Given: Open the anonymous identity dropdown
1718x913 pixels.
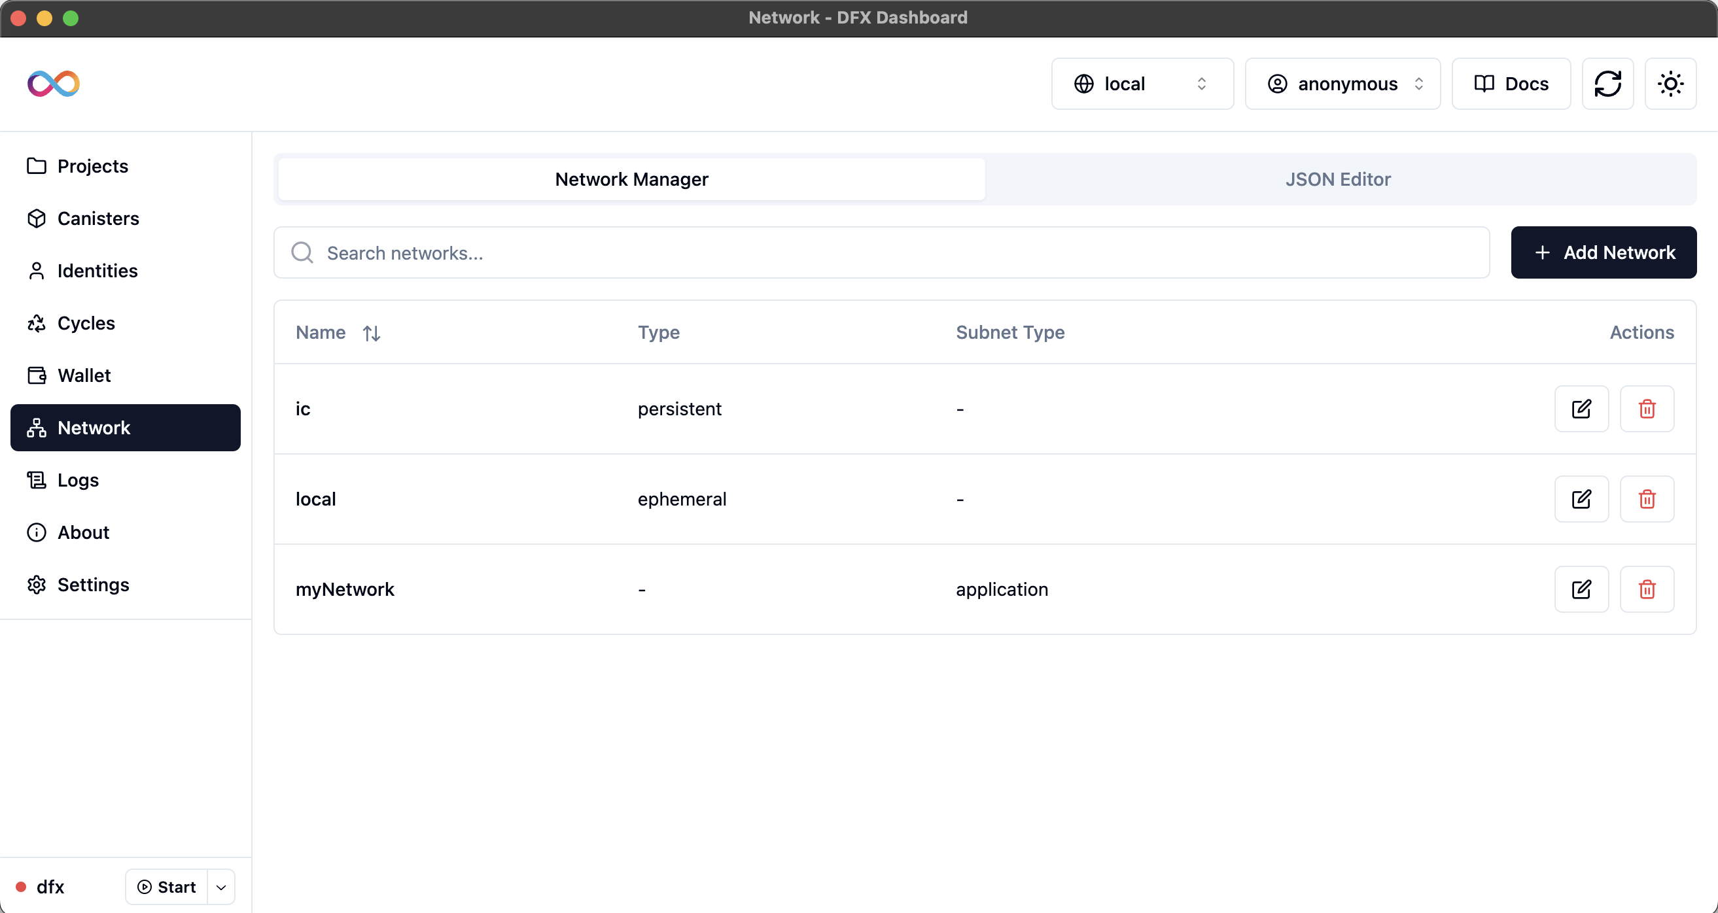Looking at the screenshot, I should (1342, 83).
